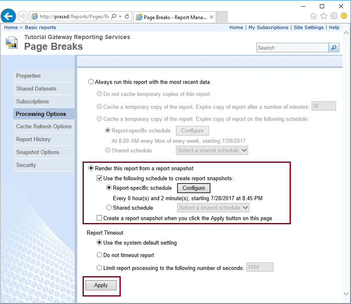Expand the disabled shared schedule dropdown under caching
Screen dimensions: 351x304
[212, 150]
